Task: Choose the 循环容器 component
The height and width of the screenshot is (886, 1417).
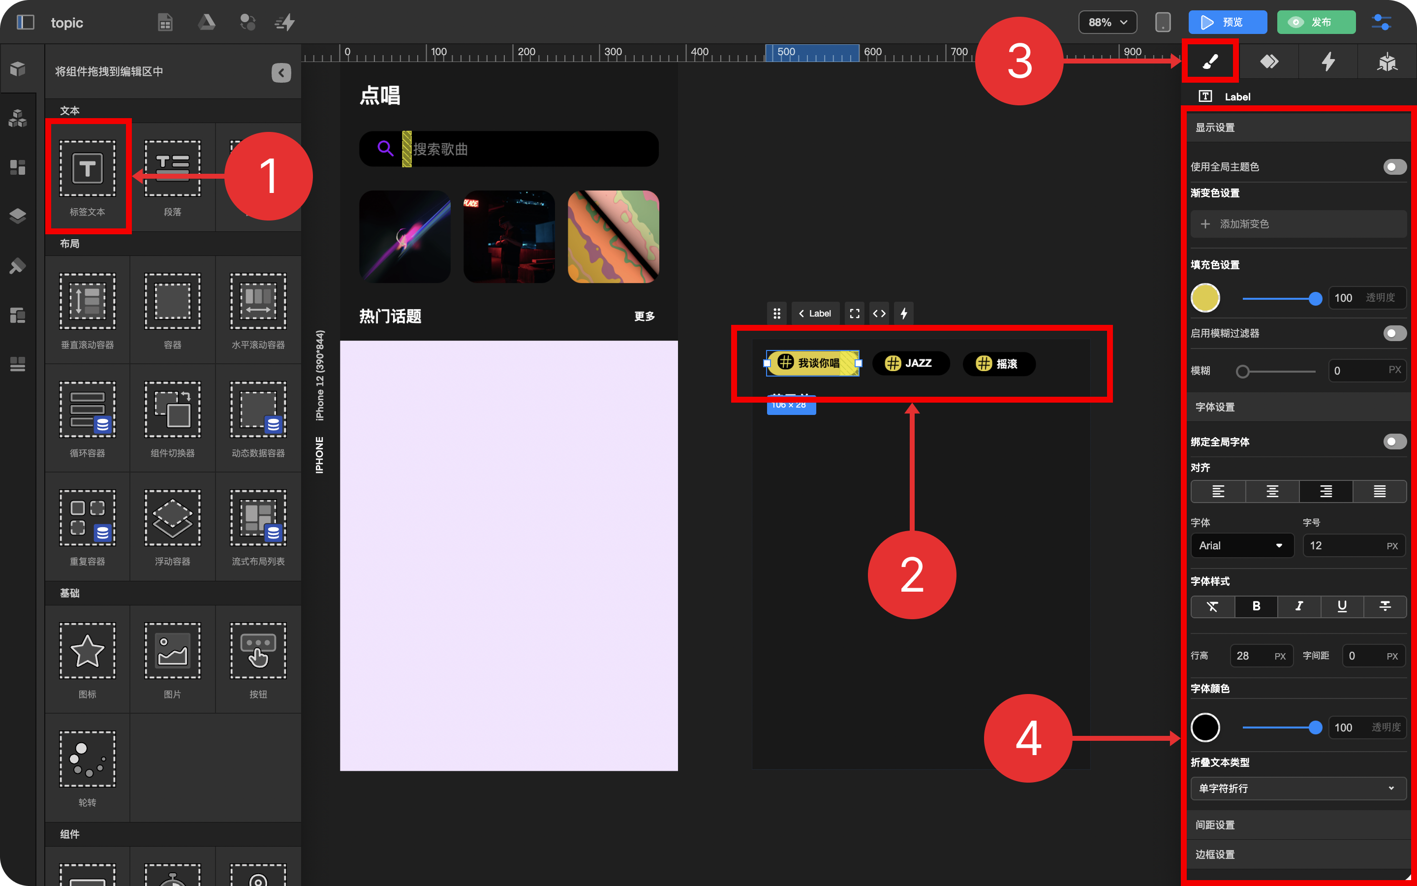Action: click(x=87, y=418)
